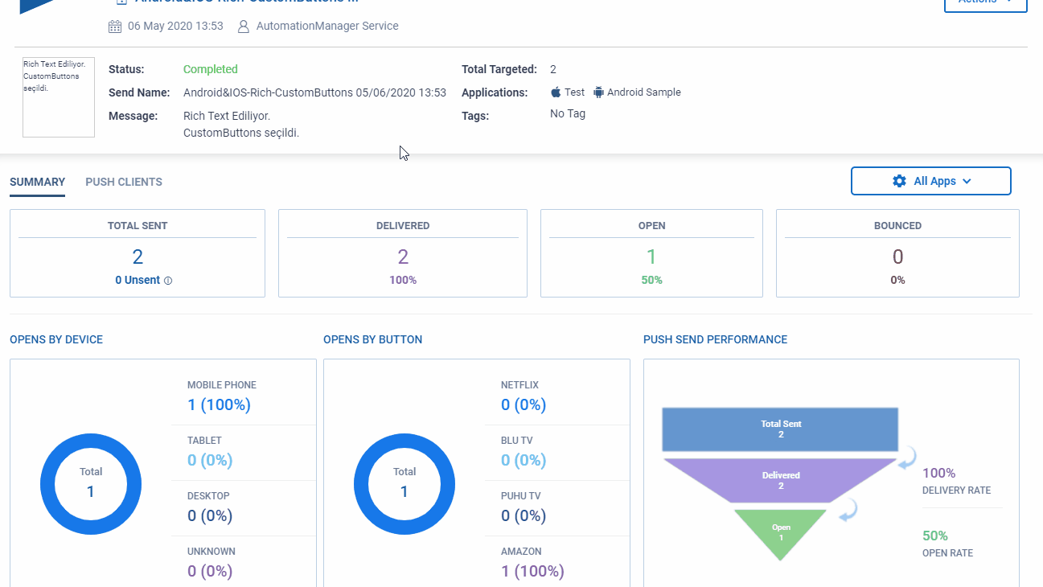Click the curved arrow beside Open funnel segment
The image size is (1043, 587).
click(x=848, y=509)
